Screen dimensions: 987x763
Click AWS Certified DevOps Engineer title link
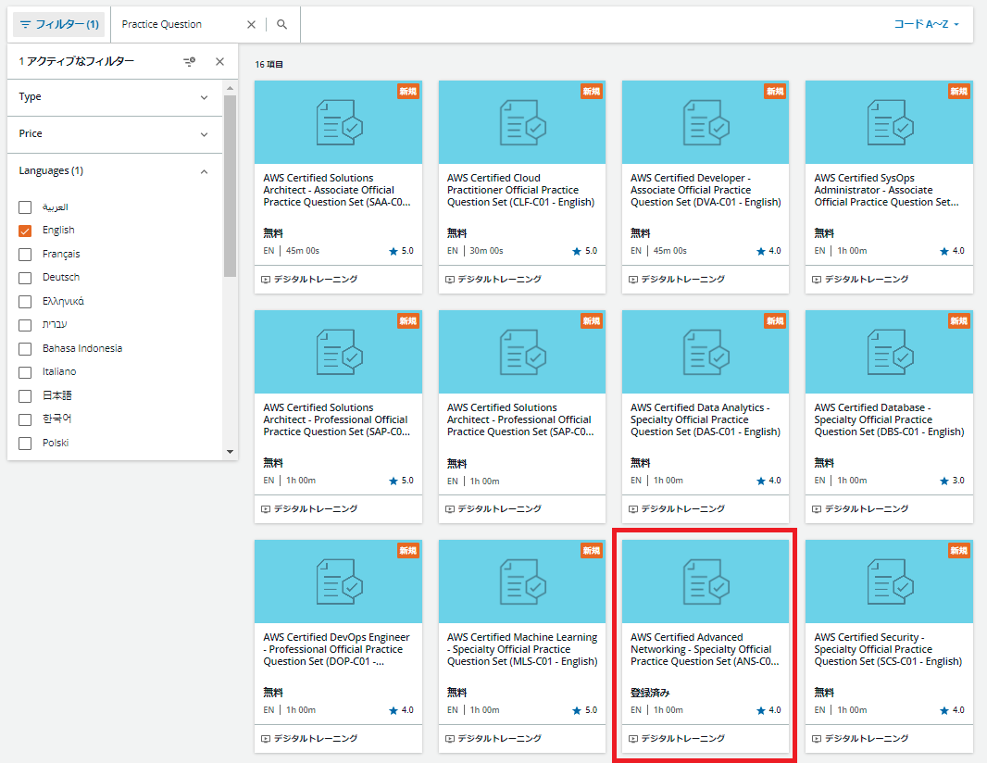[x=336, y=650]
